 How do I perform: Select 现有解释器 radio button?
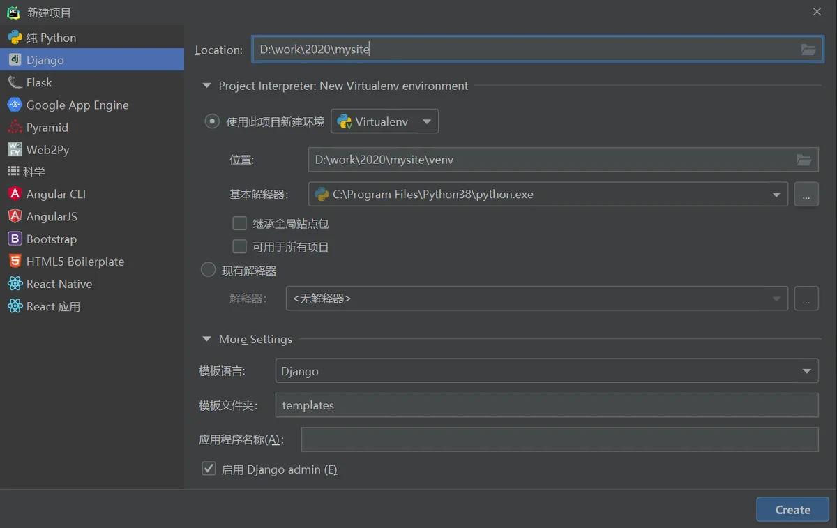click(208, 270)
